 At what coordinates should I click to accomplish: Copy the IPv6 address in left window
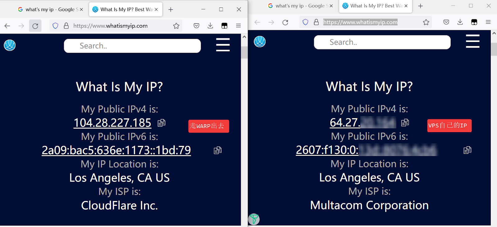tap(217, 151)
